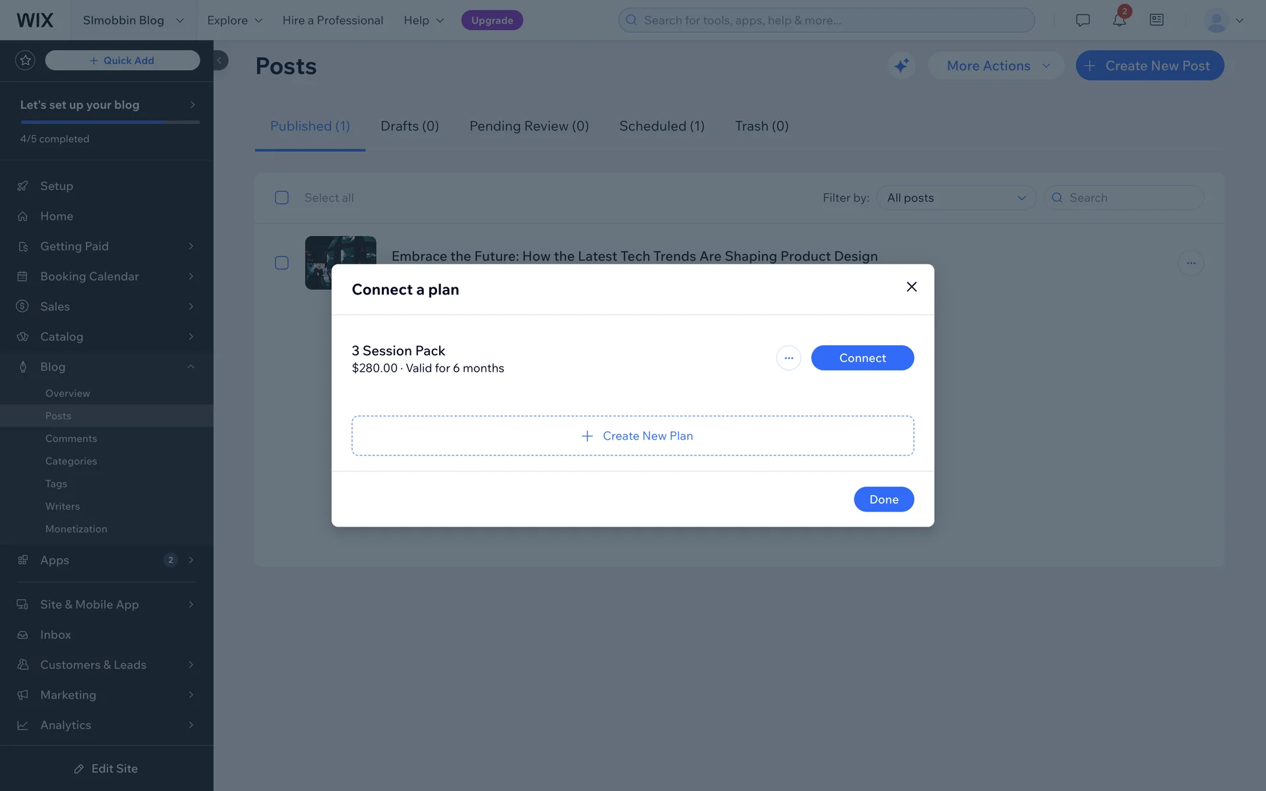
Task: Switch to the Scheduled (1) tab
Action: [x=661, y=126]
